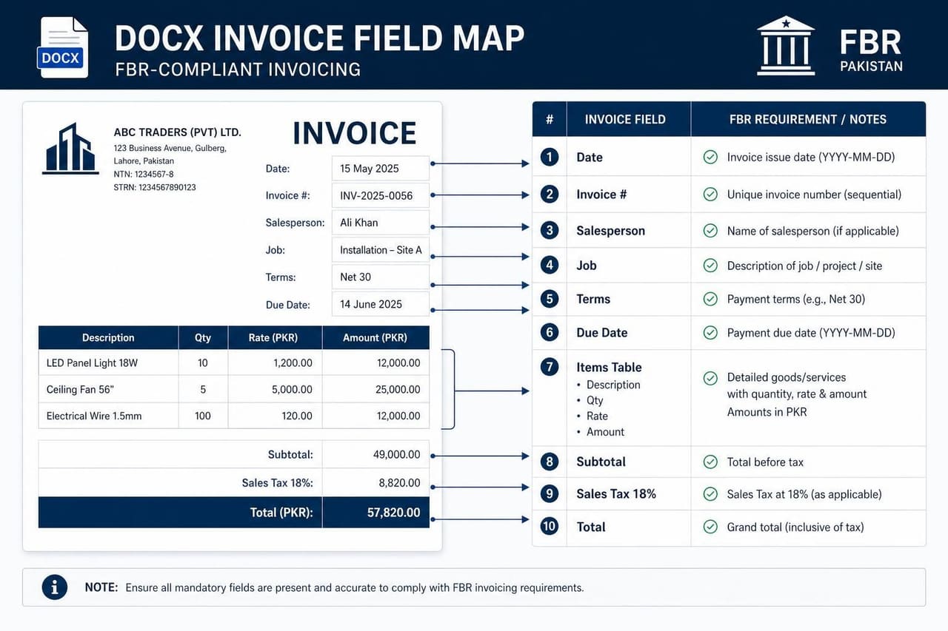Click the Subtotal value 49,000.00
This screenshot has height=631, width=948.
[396, 454]
